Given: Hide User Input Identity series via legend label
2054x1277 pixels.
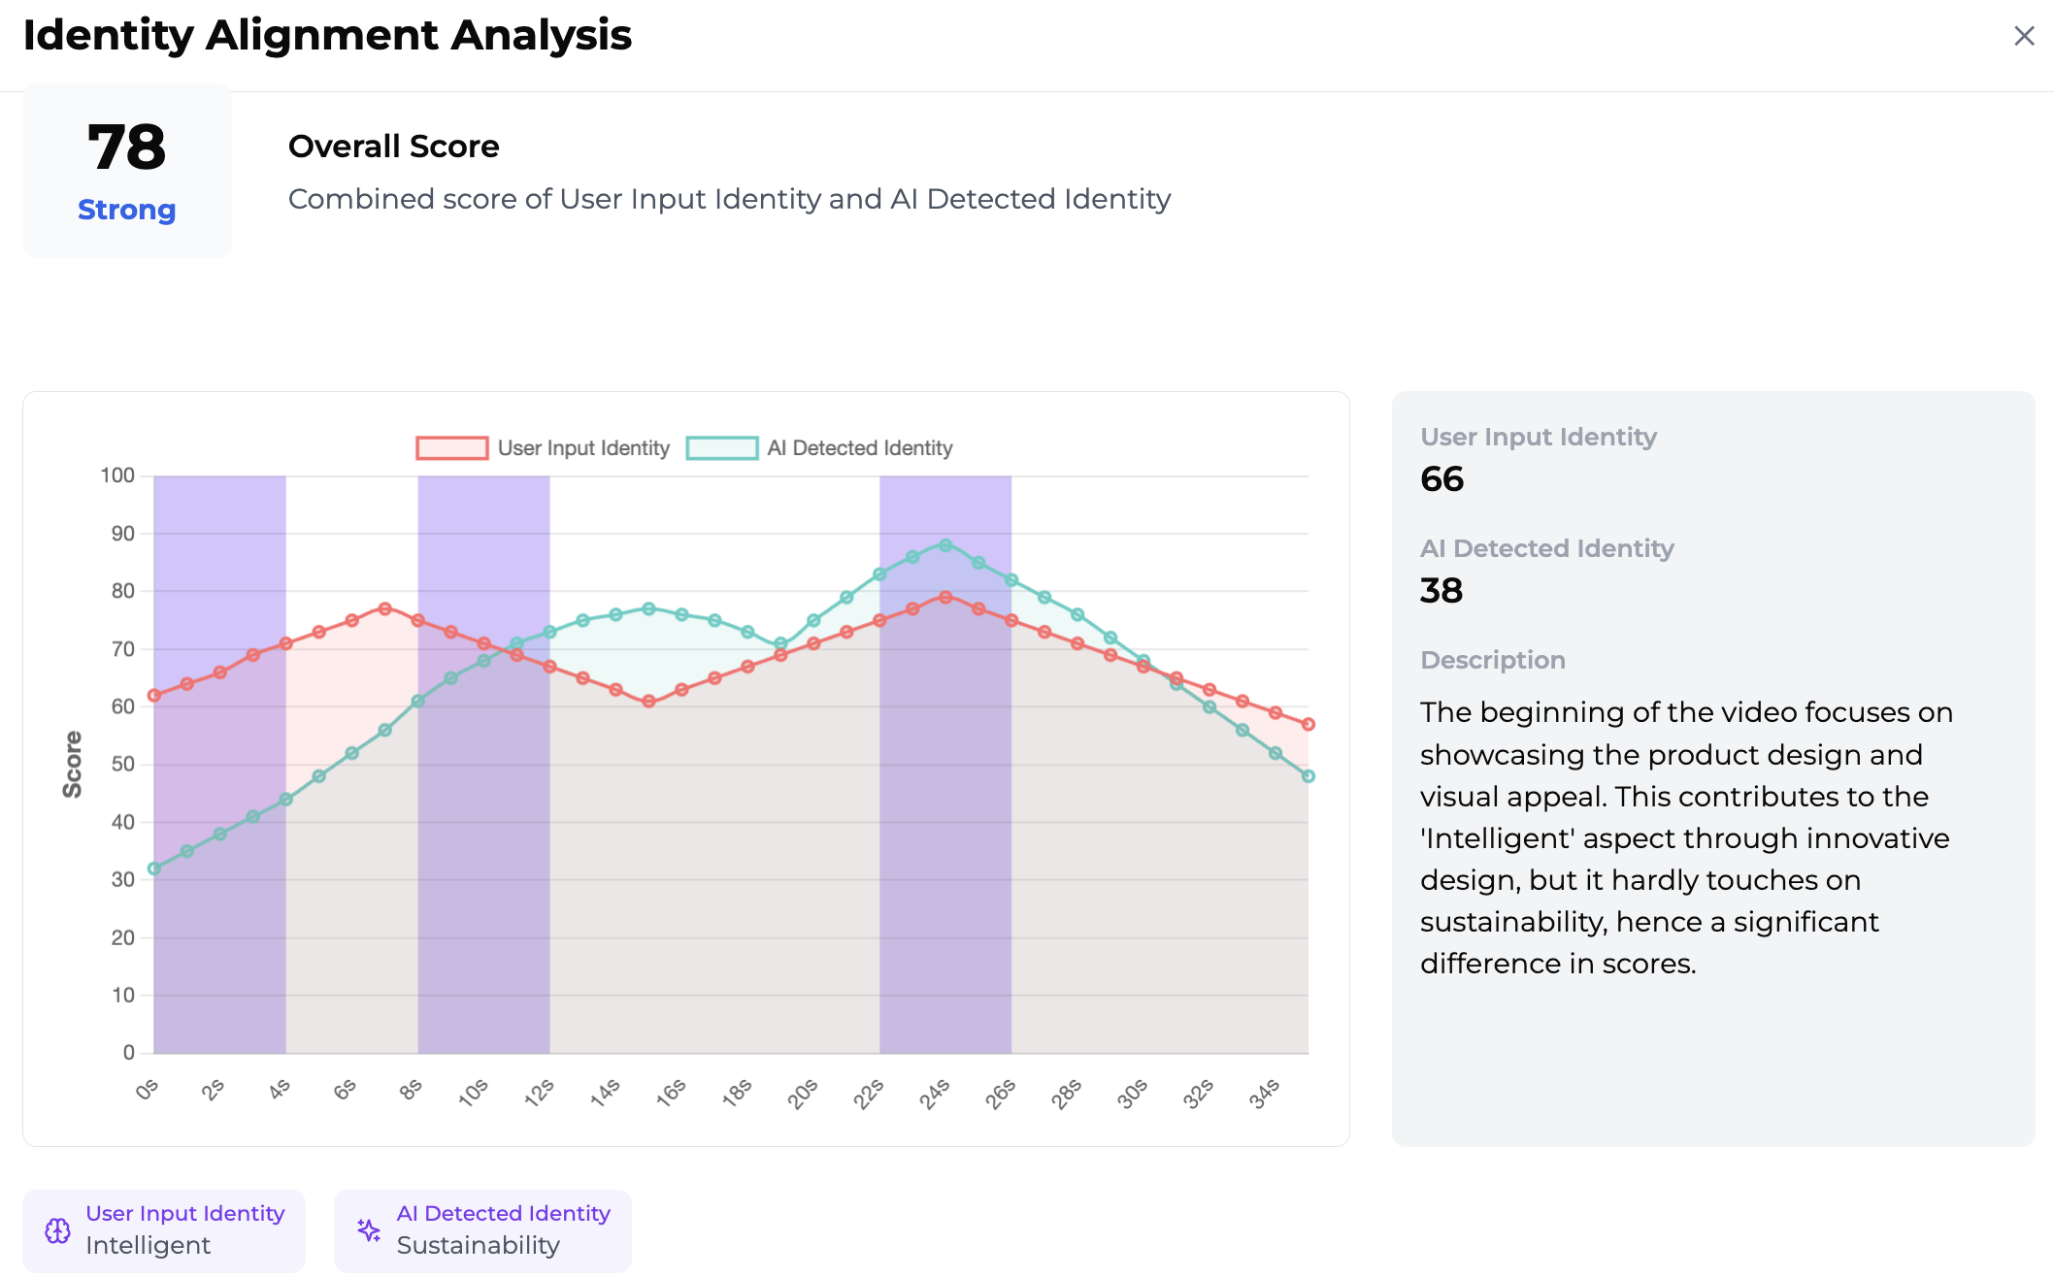Looking at the screenshot, I should click(x=583, y=448).
